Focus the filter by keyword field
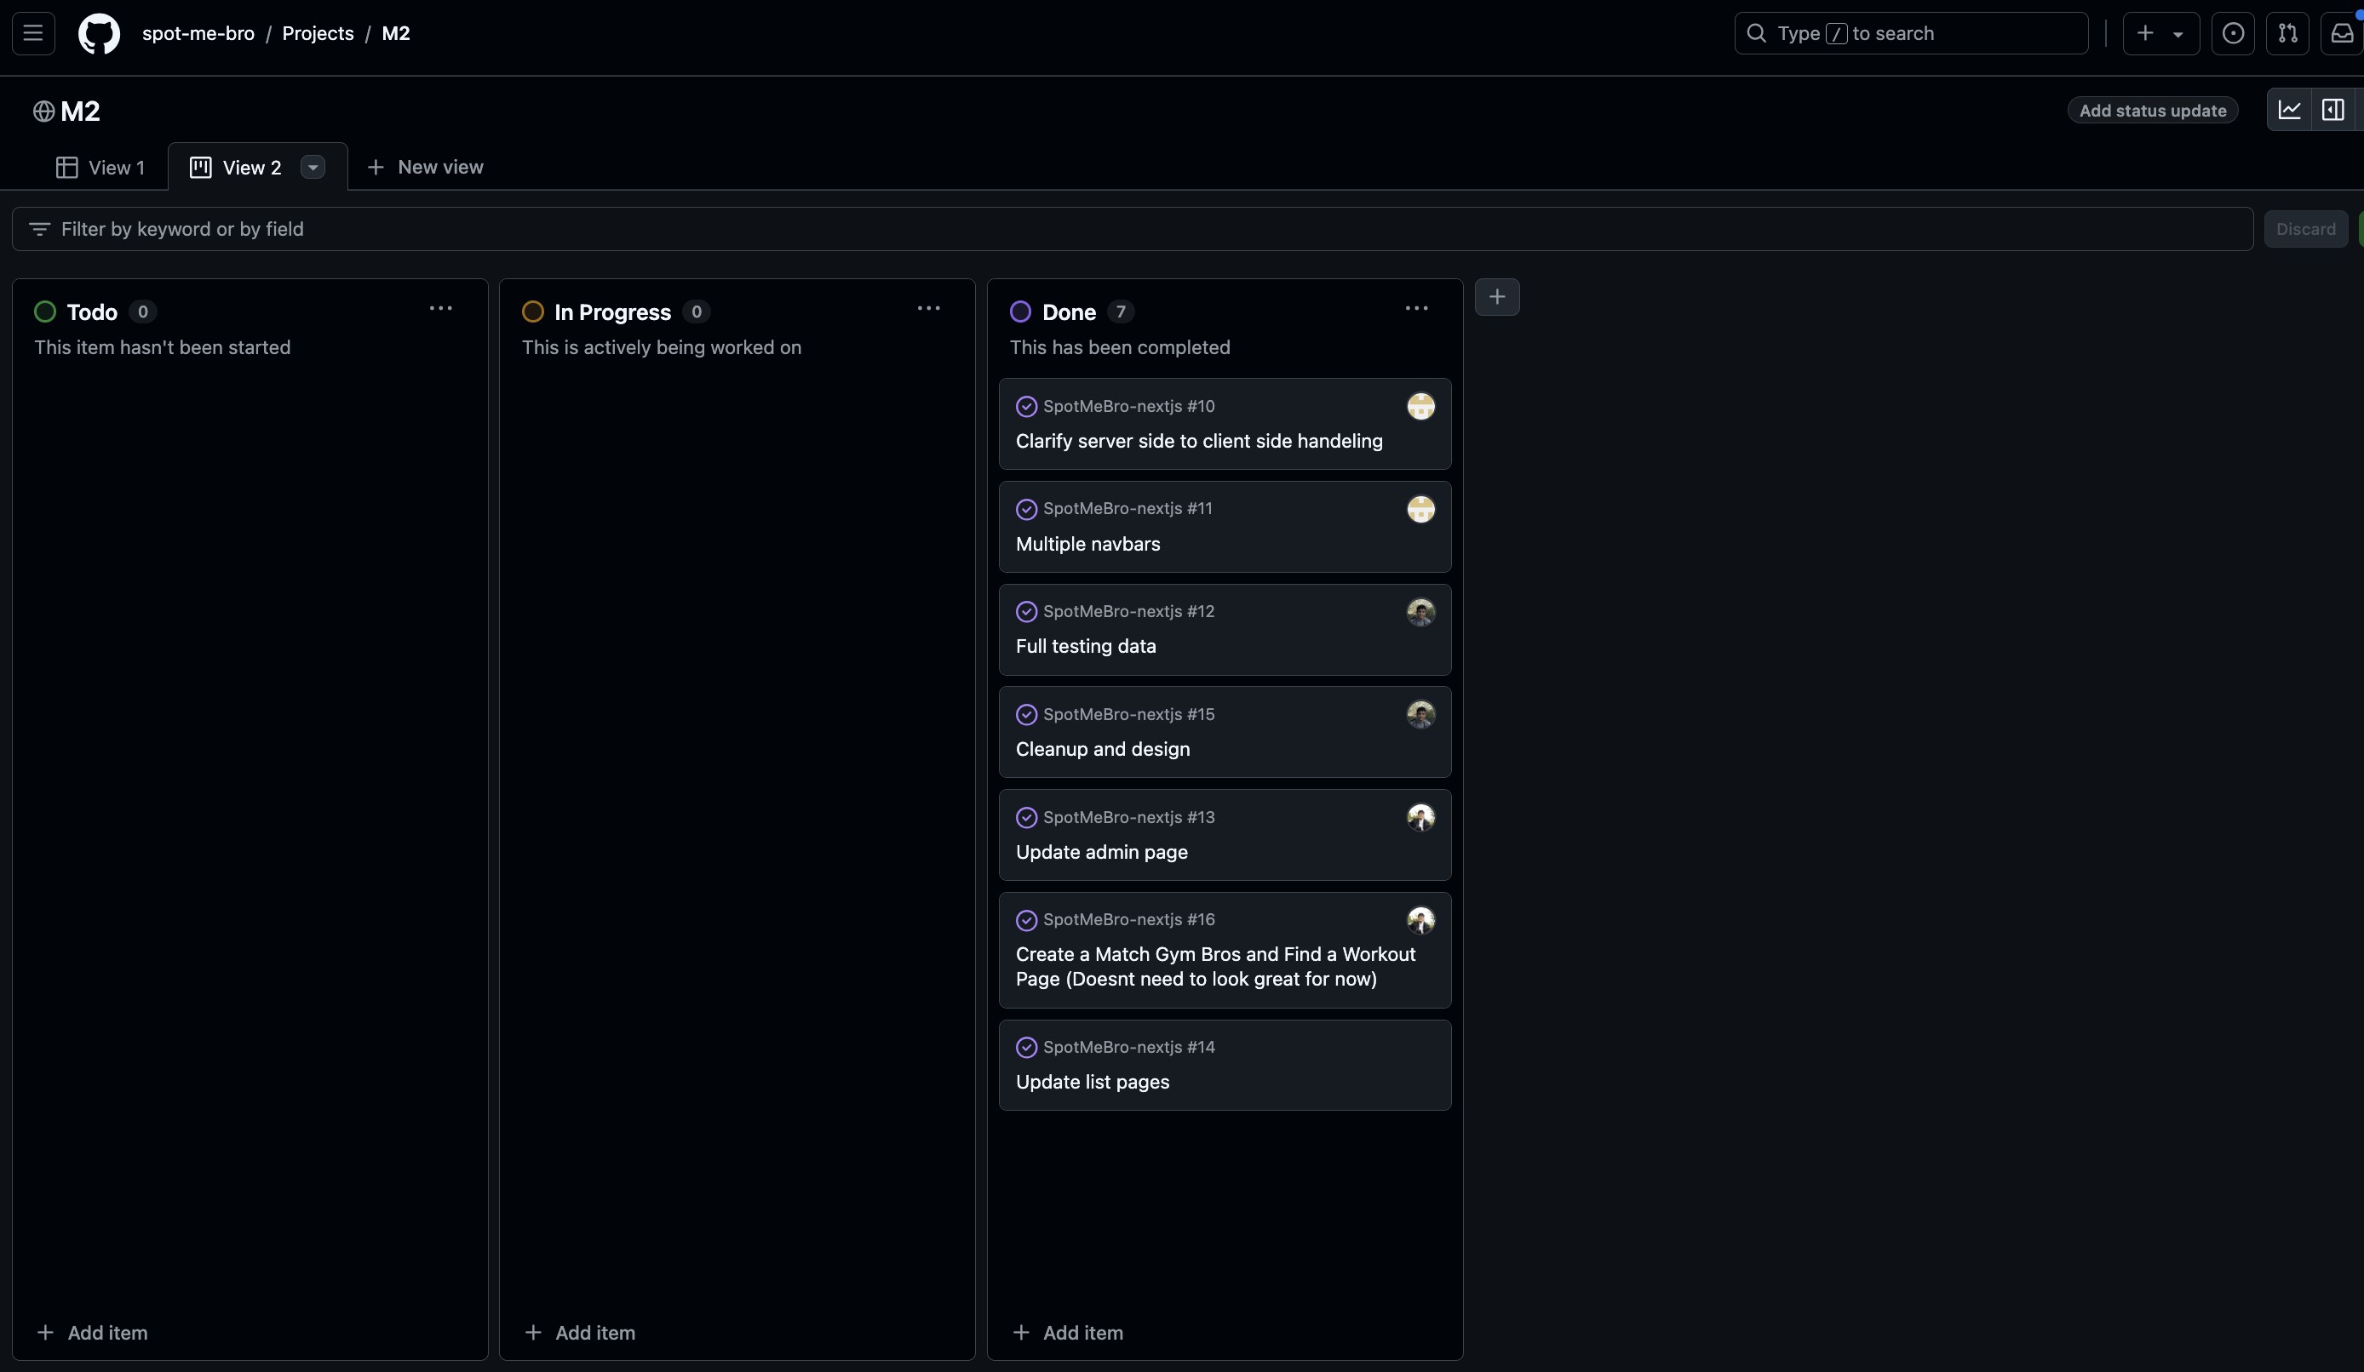The height and width of the screenshot is (1372, 2364). [1126, 229]
